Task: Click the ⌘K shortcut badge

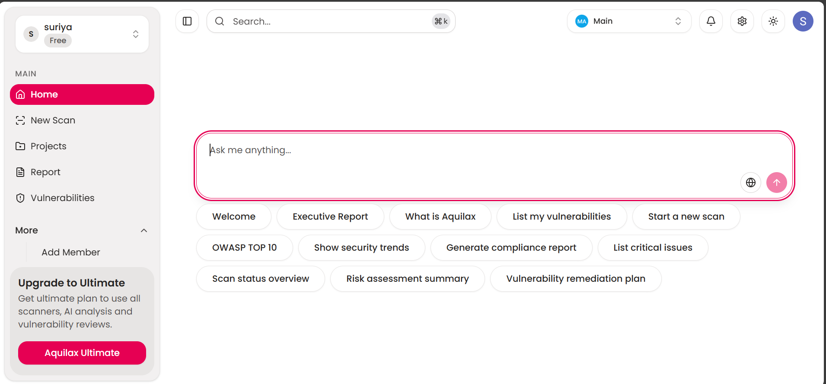Action: pyautogui.click(x=441, y=21)
